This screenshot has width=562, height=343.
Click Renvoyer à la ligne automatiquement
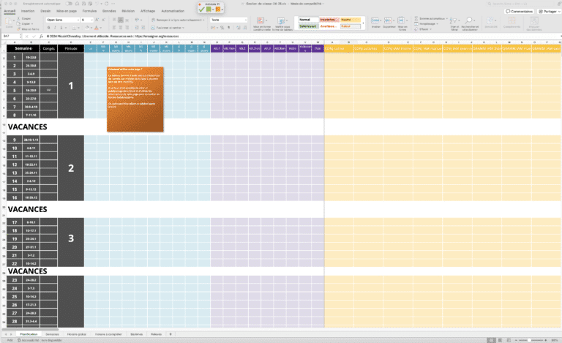point(178,20)
